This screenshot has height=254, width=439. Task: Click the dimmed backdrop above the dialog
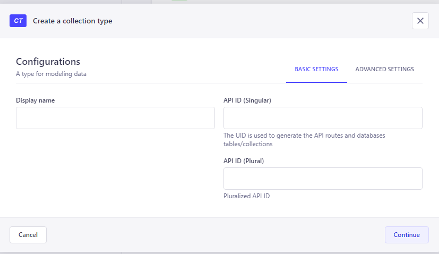pyautogui.click(x=220, y=2)
